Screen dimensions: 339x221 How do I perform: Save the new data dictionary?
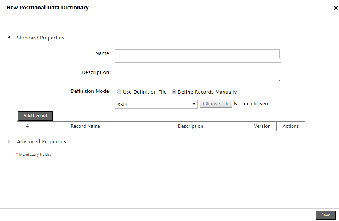(x=325, y=215)
